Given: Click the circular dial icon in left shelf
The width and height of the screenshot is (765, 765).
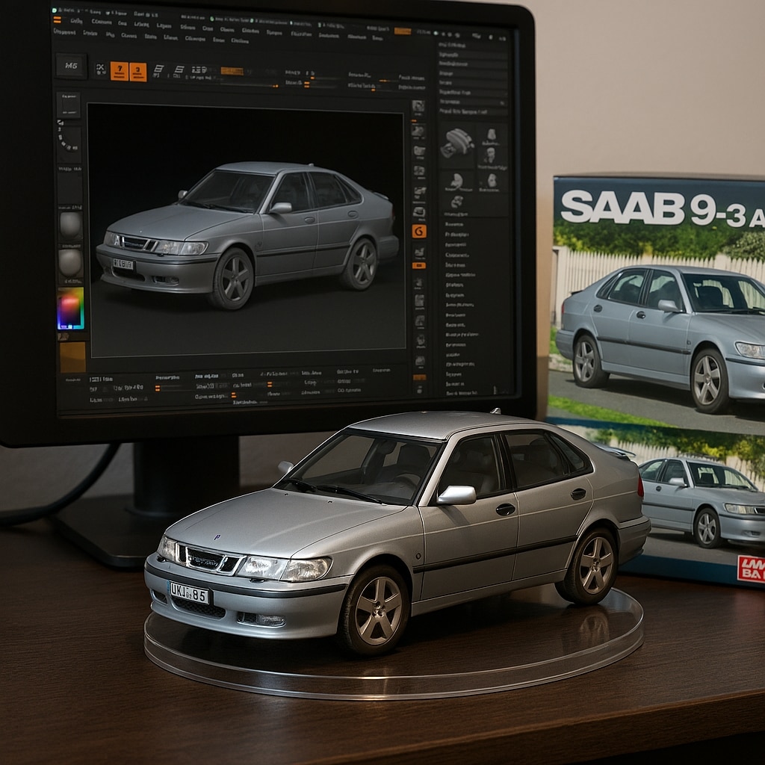Looking at the screenshot, I should [x=69, y=139].
